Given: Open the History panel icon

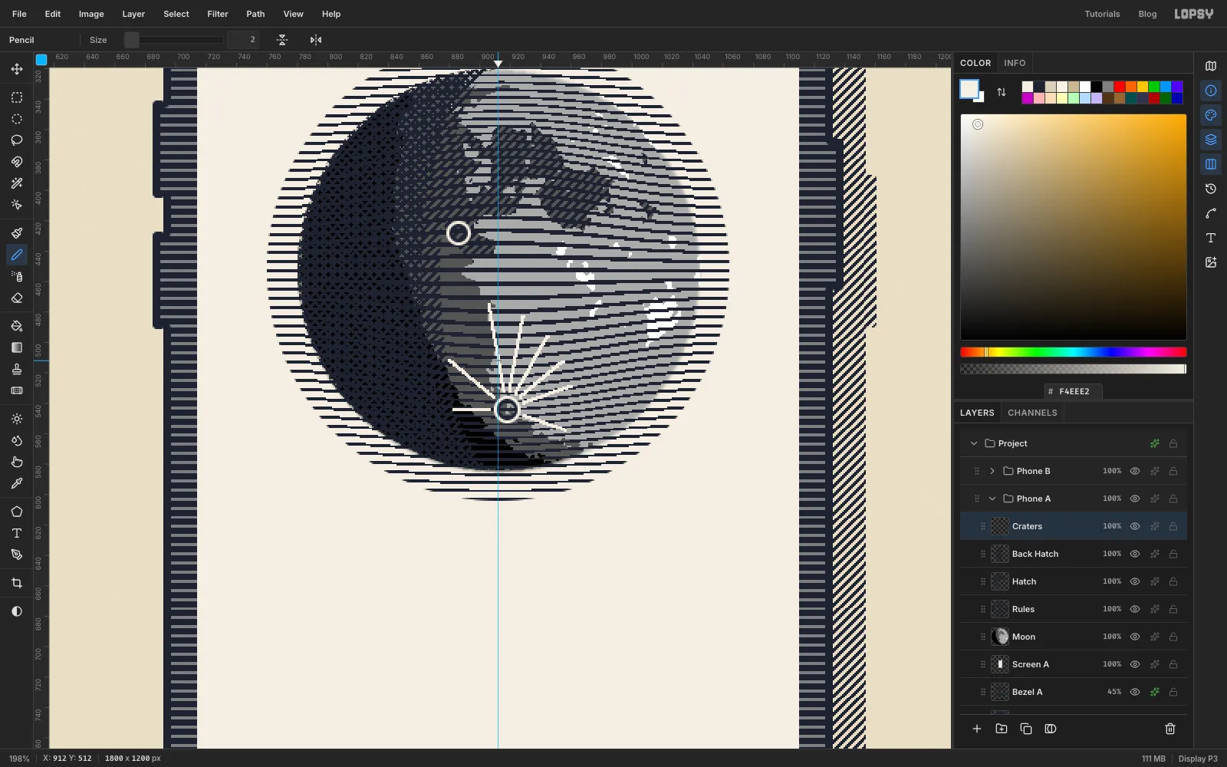Looking at the screenshot, I should 1211,189.
